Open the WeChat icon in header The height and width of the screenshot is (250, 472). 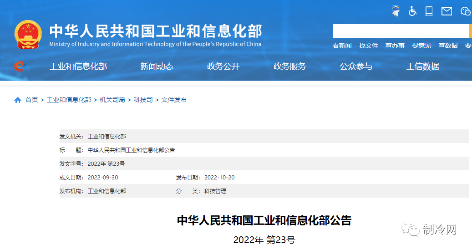click(466, 11)
